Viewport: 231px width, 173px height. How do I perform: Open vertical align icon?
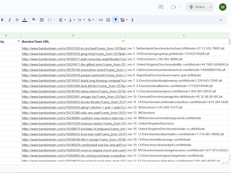(x=70, y=20)
